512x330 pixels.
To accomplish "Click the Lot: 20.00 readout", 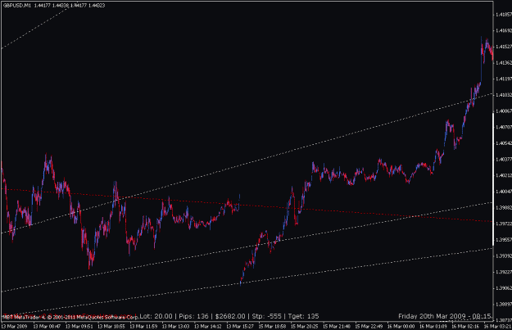I will coord(156,316).
